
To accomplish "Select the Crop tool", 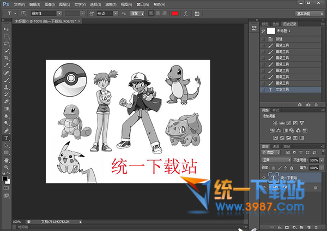I will [6, 58].
